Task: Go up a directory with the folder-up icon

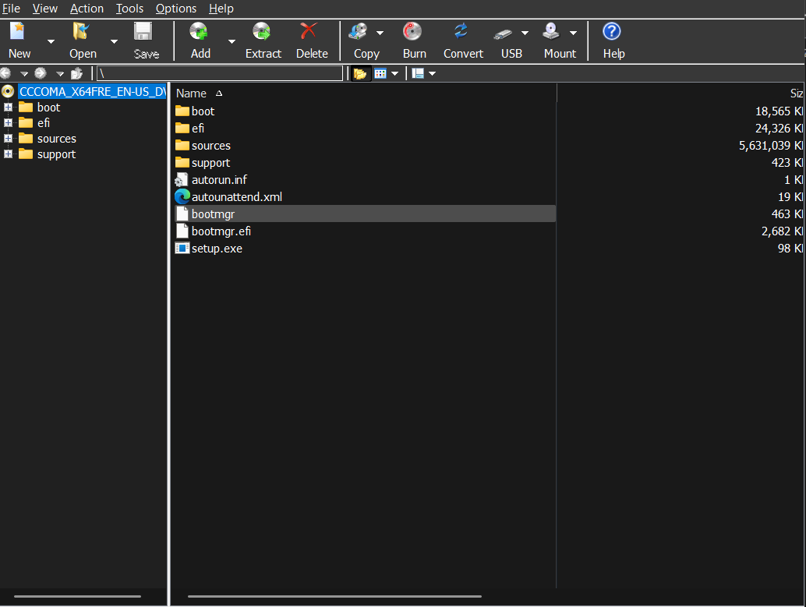Action: tap(76, 72)
